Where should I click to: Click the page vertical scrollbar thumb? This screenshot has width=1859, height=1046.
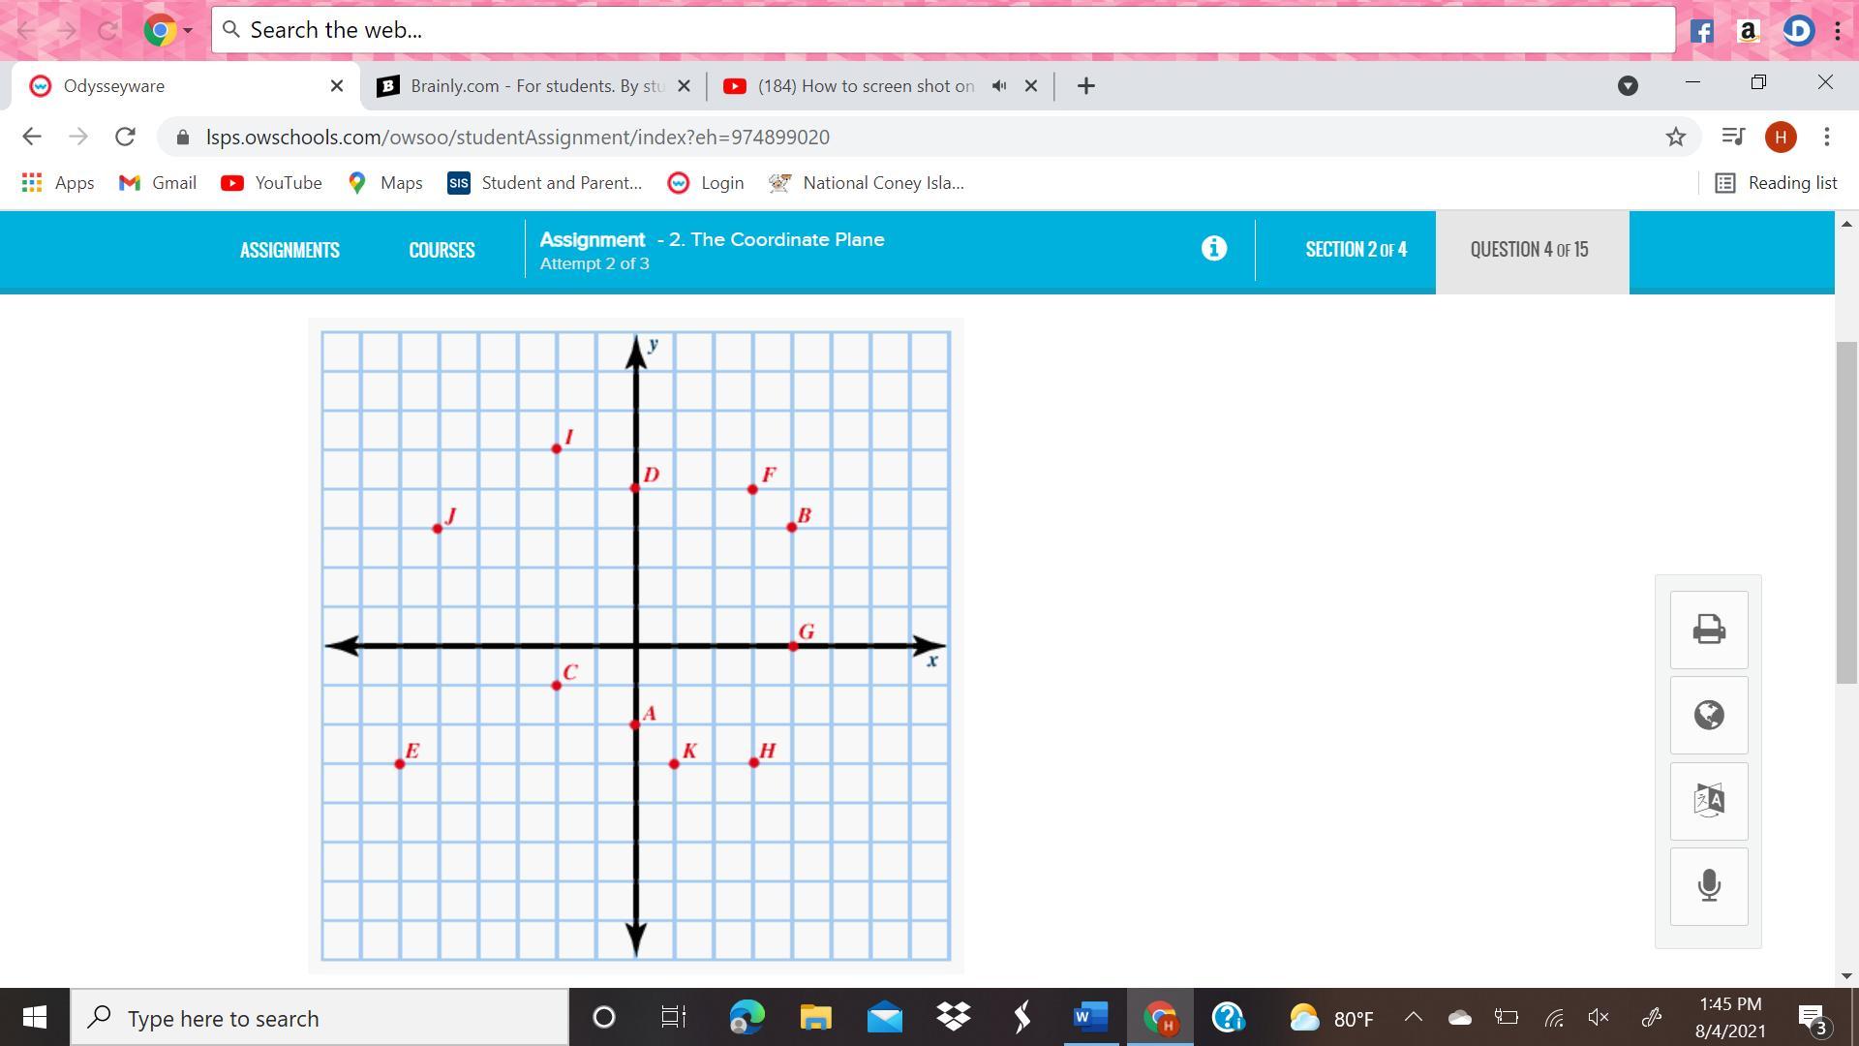tap(1846, 511)
